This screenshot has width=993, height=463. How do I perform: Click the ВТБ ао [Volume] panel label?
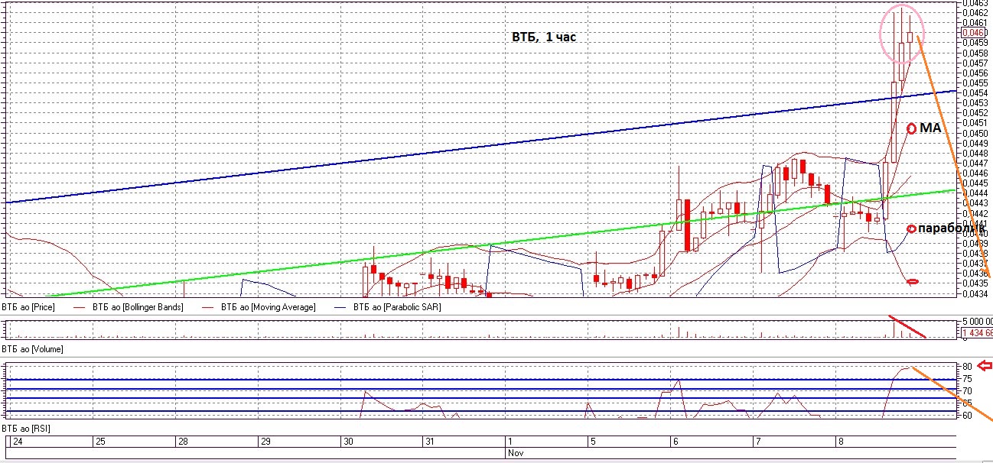pyautogui.click(x=32, y=348)
